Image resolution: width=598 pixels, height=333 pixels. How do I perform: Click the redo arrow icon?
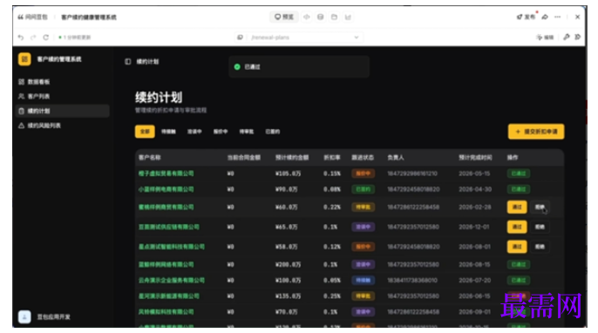point(33,37)
